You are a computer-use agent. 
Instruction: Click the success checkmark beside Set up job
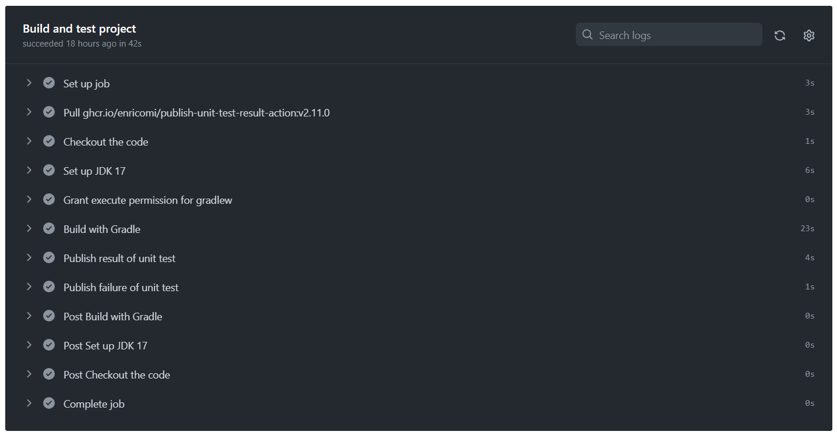coord(49,83)
